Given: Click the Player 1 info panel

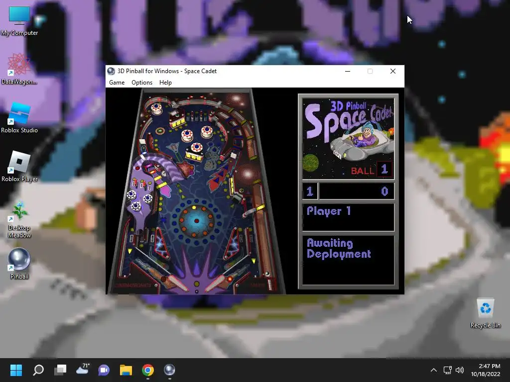Looking at the screenshot, I should pyautogui.click(x=348, y=217).
